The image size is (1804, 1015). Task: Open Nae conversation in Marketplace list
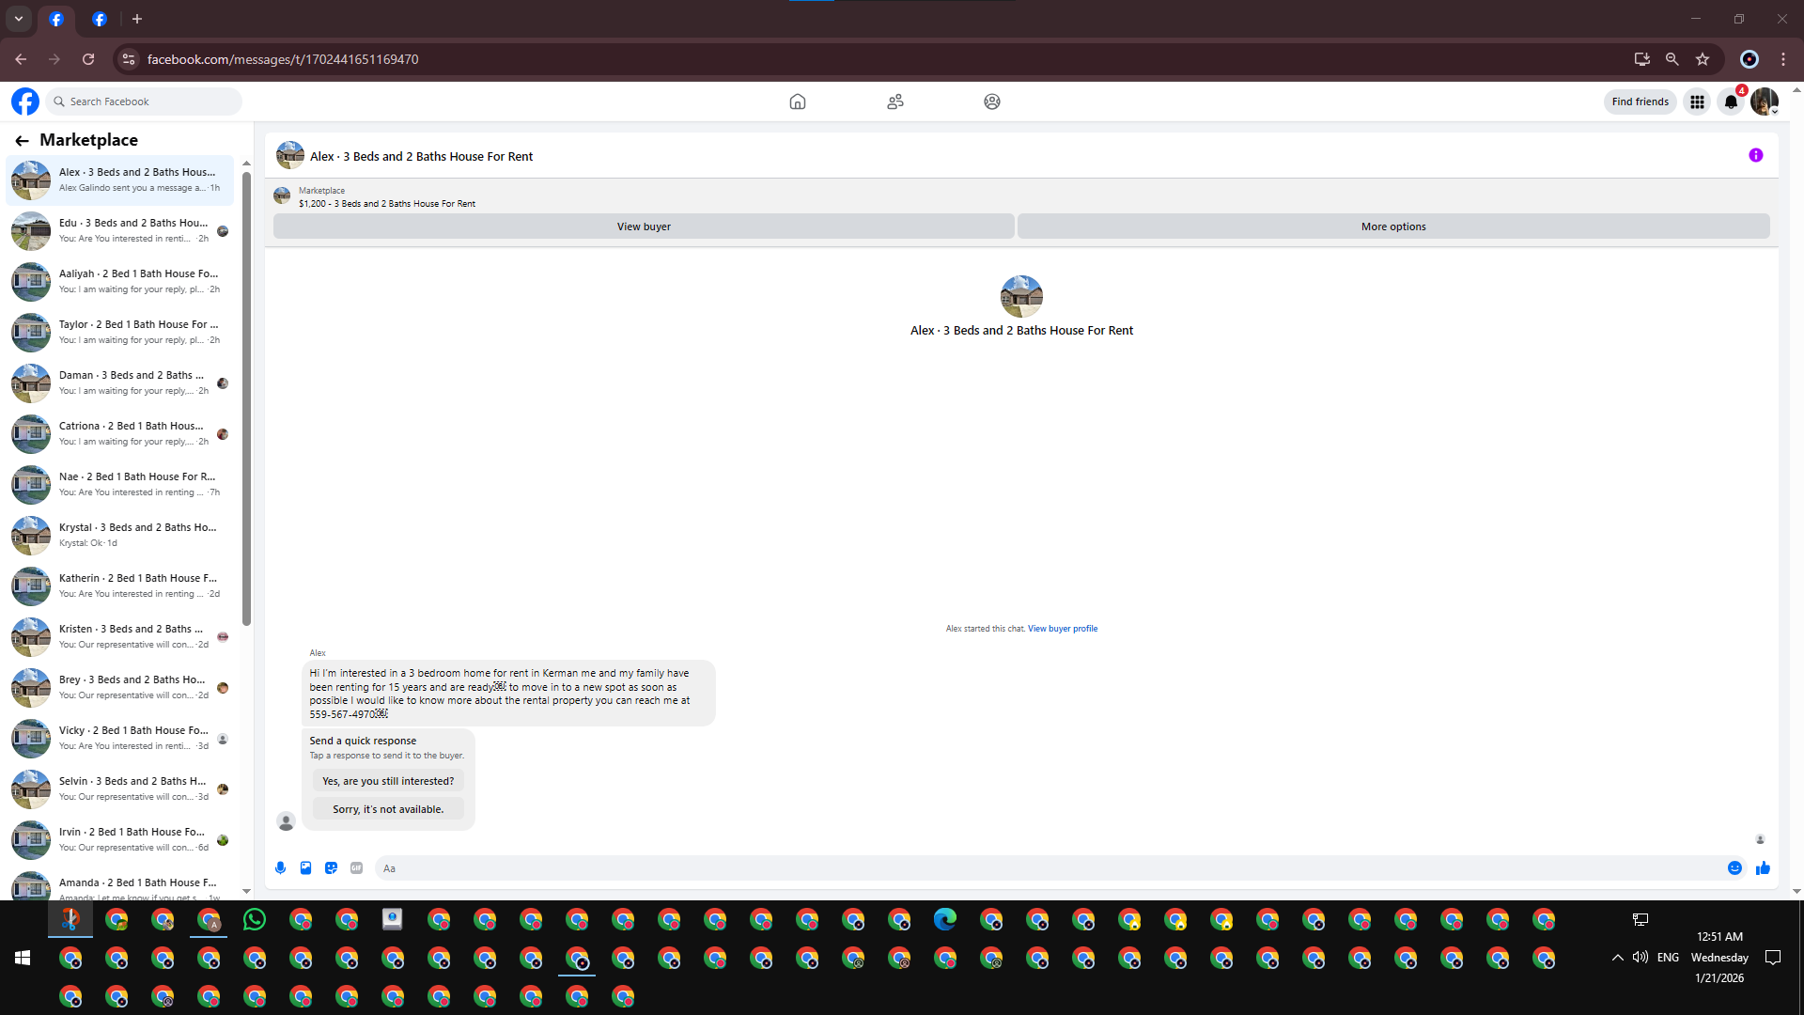120,485
